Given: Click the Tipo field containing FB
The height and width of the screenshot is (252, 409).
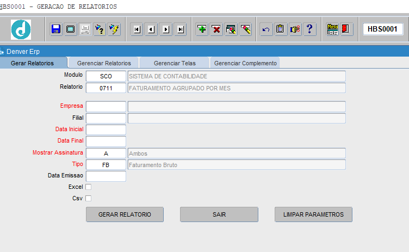Looking at the screenshot, I should (x=106, y=165).
